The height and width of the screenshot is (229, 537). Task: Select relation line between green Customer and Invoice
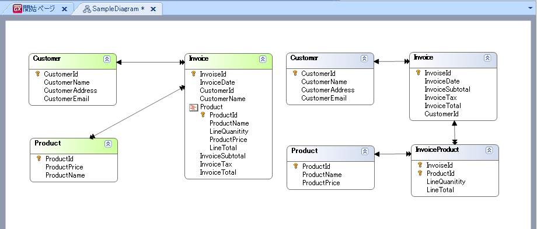click(151, 63)
